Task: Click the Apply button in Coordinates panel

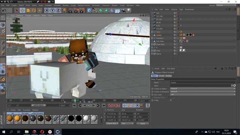Action: [142, 123]
